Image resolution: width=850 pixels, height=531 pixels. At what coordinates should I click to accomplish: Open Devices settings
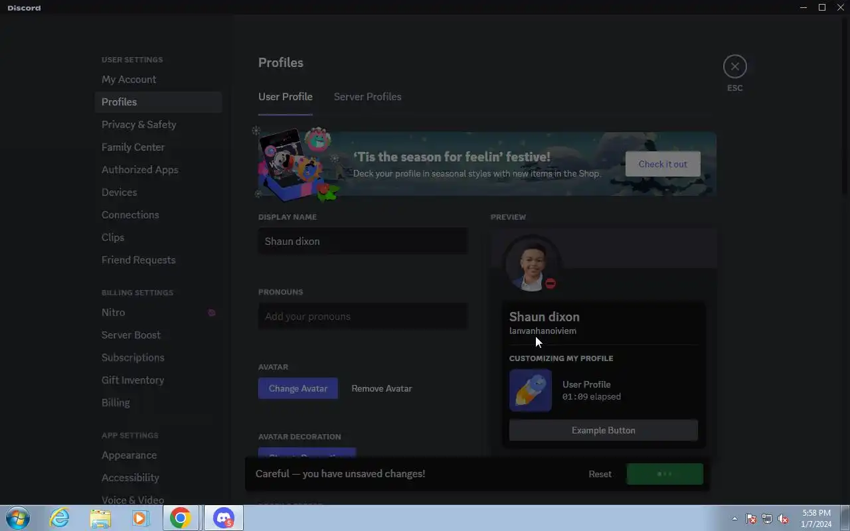[x=158, y=192]
